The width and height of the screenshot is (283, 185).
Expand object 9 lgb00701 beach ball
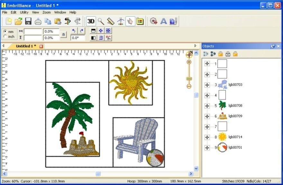click(x=207, y=147)
